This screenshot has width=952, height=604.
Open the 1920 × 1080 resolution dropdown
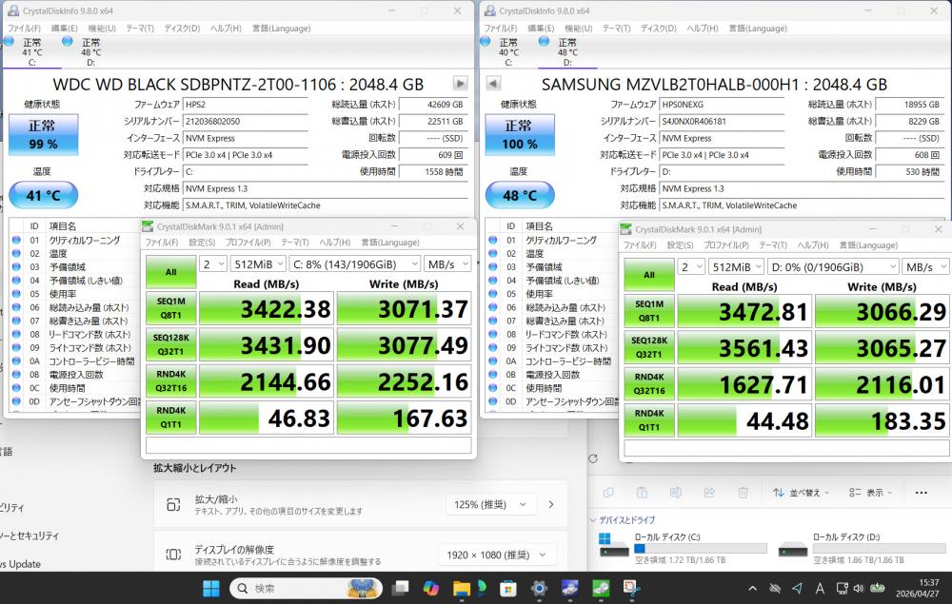coord(501,555)
